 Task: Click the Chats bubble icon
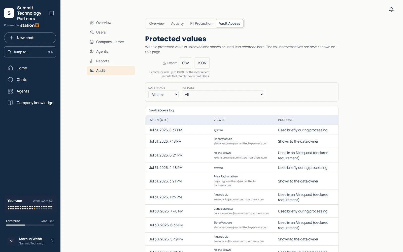click(10, 80)
